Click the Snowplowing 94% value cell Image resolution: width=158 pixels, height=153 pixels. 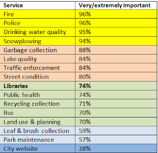116,41
